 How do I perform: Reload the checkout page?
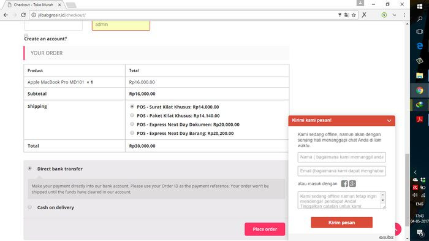click(x=23, y=15)
